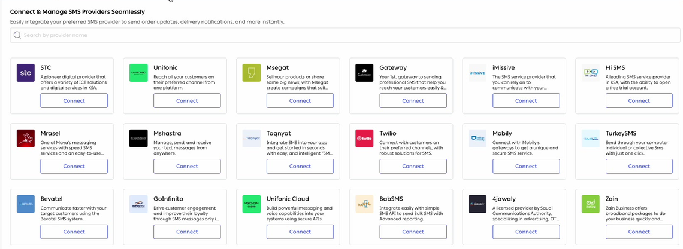This screenshot has width=683, height=249.
Task: Click Mshastra description 'Manage, send, and receive'
Action: point(182,142)
